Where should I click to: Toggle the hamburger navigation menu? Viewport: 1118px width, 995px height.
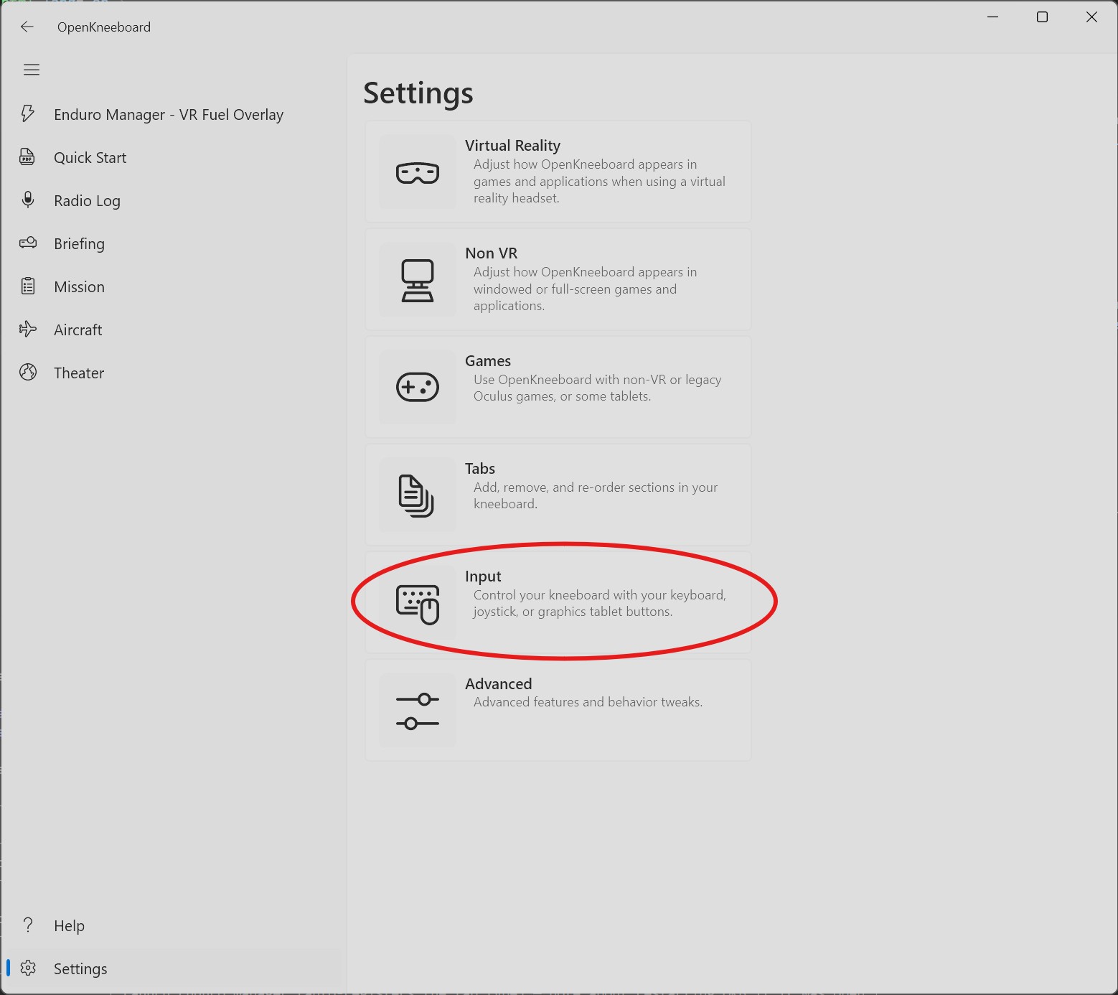(x=32, y=70)
